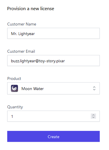109x150 pixels.
Task: Focus the Customer Name input field
Action: (x=53, y=33)
